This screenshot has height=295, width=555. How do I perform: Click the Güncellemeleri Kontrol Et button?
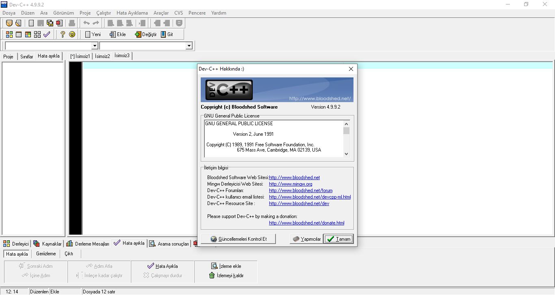tap(238, 239)
